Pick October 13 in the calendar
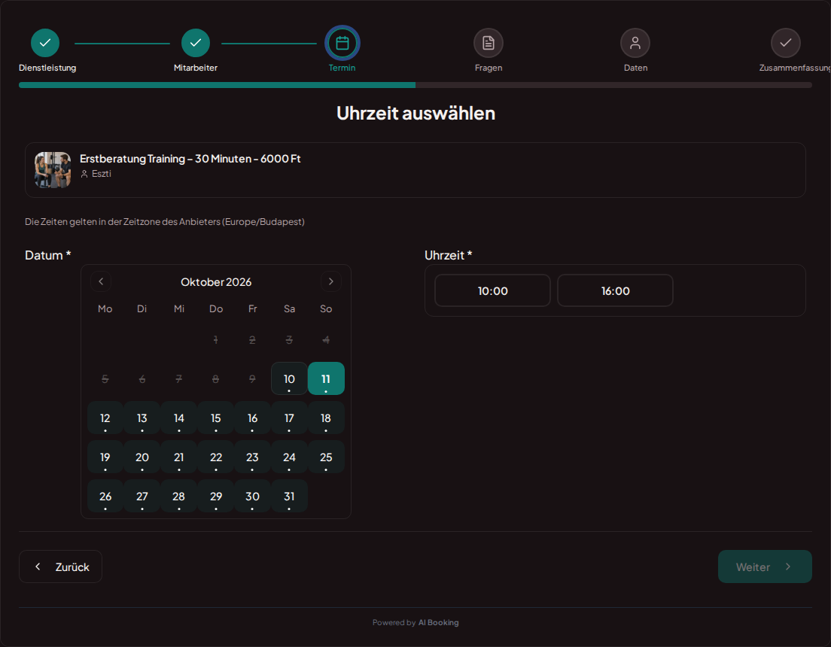The height and width of the screenshot is (647, 831). pyautogui.click(x=142, y=418)
